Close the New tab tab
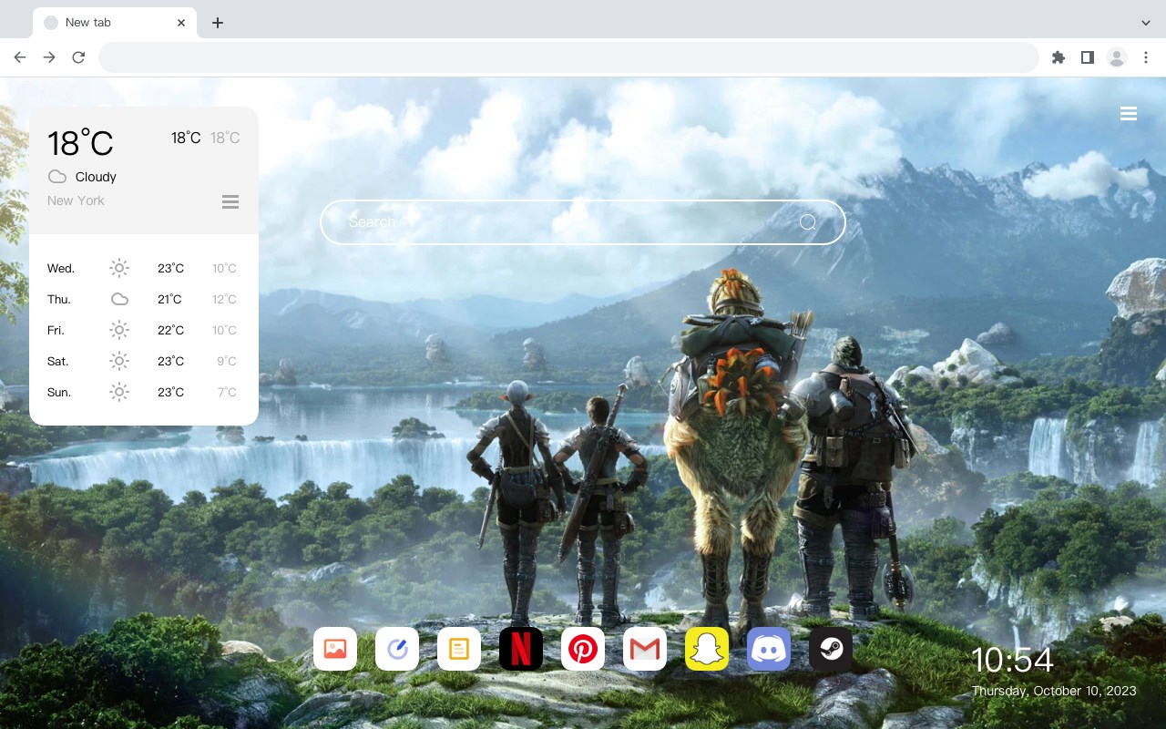 182,23
